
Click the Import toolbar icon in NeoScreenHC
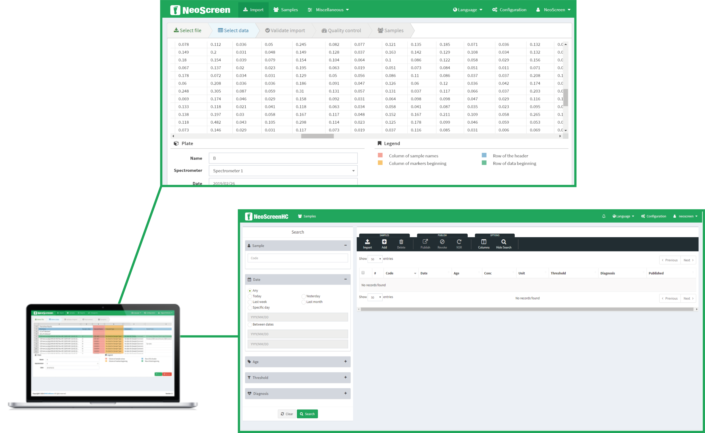point(367,244)
